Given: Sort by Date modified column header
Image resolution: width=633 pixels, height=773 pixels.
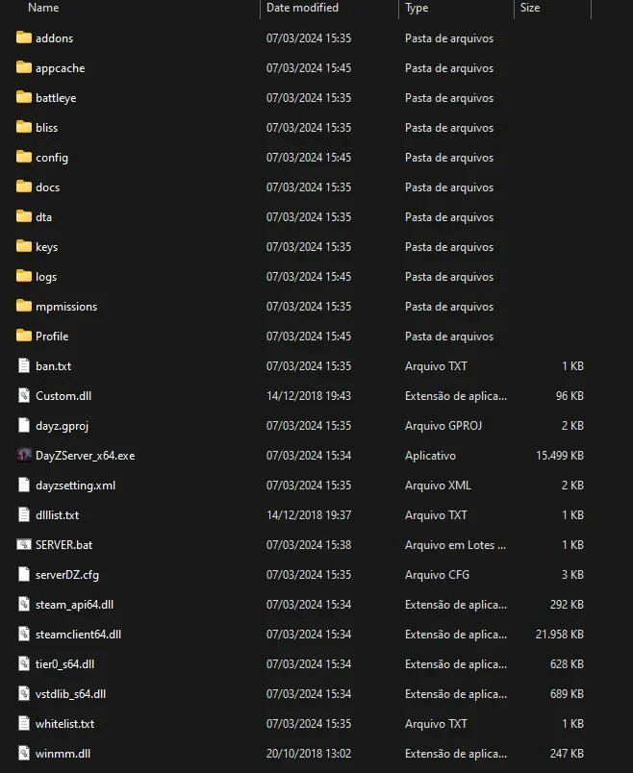Looking at the screenshot, I should (302, 8).
